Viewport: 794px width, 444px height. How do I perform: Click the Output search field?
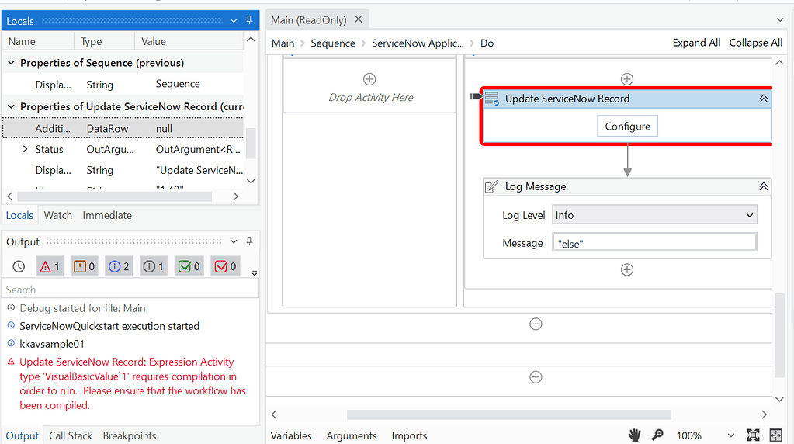point(130,290)
